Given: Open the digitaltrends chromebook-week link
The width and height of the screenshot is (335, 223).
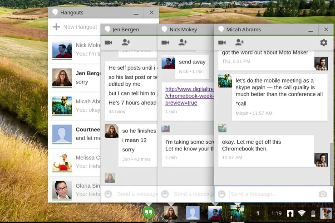Looking at the screenshot, I should point(189,96).
